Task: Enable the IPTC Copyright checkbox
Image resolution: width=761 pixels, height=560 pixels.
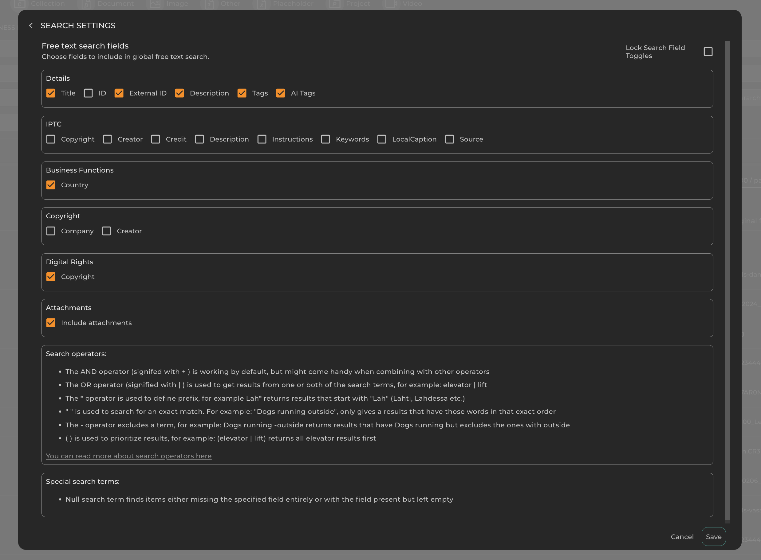Action: click(x=50, y=139)
